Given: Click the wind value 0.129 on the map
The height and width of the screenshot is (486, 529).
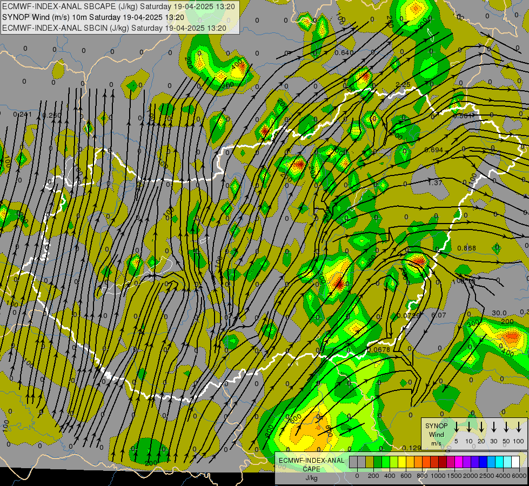Looking at the screenshot, I should point(412,448).
